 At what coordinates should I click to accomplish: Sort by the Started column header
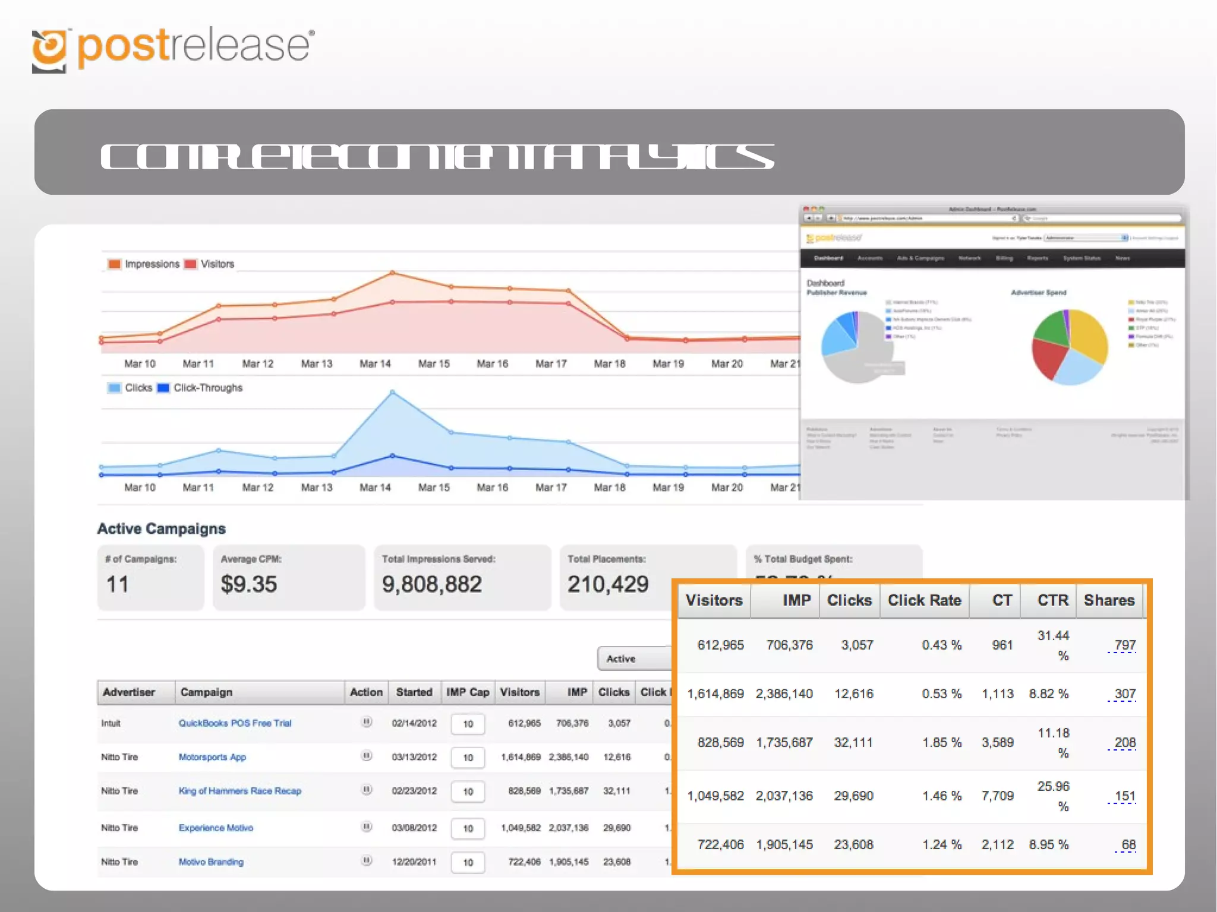[414, 692]
